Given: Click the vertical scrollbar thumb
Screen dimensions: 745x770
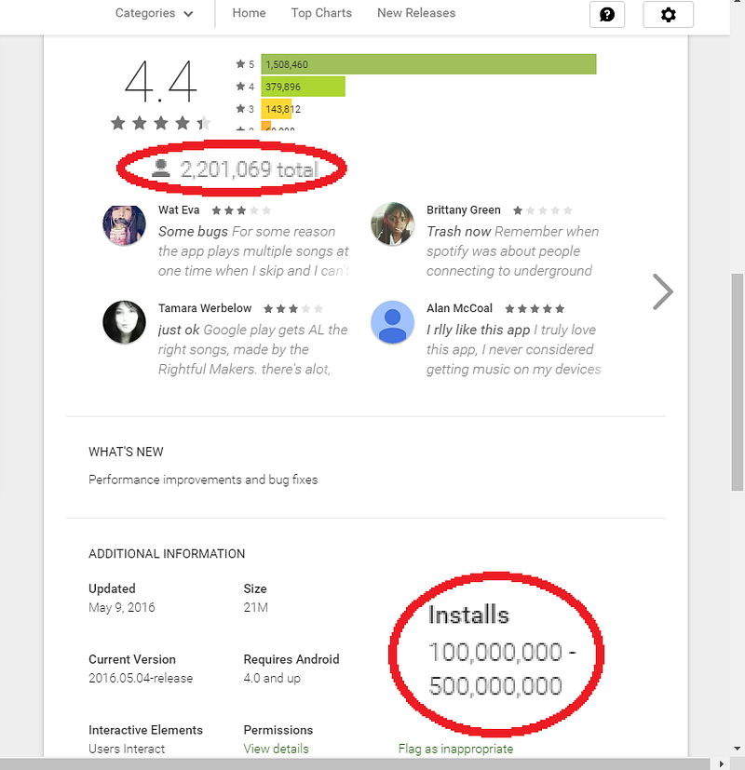Looking at the screenshot, I should click(x=738, y=382).
